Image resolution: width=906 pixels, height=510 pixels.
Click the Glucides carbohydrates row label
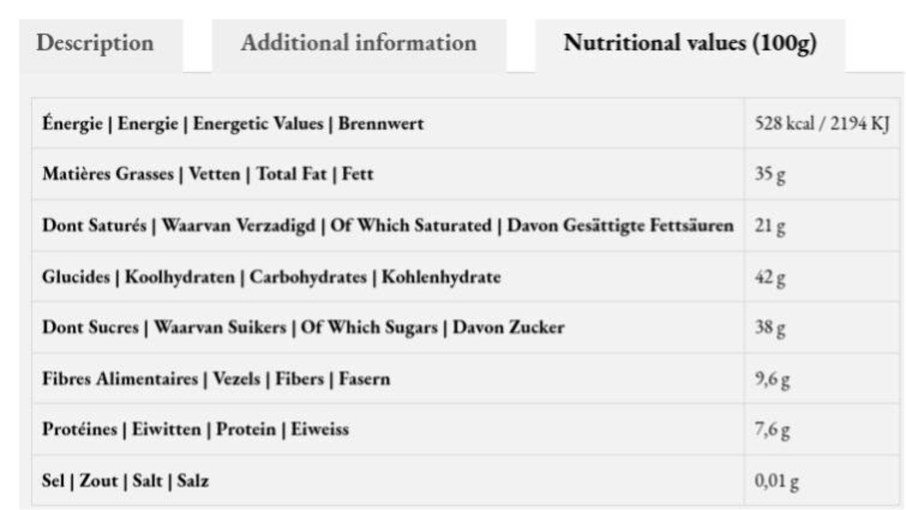click(271, 277)
